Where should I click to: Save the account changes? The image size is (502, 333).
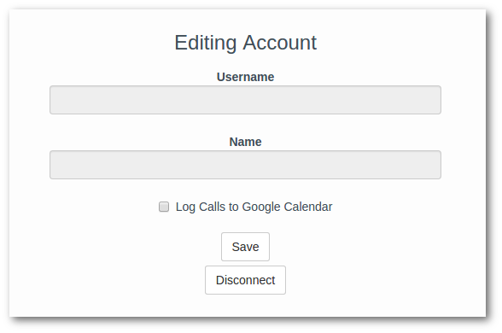[245, 247]
